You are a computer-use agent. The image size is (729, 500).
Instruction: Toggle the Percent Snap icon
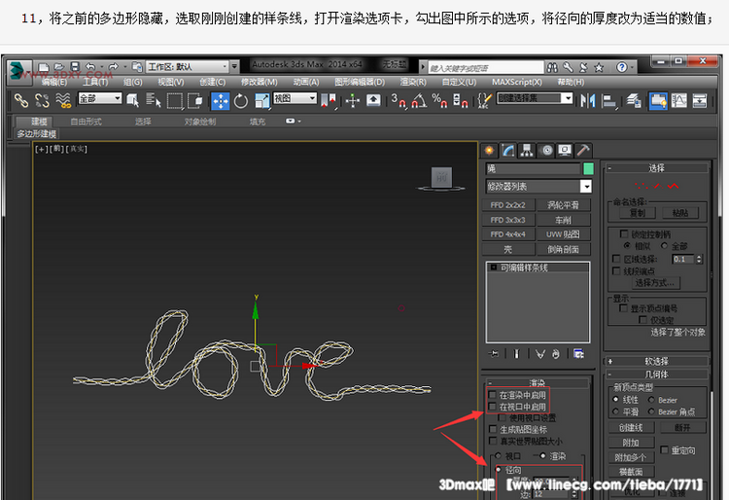[439, 100]
